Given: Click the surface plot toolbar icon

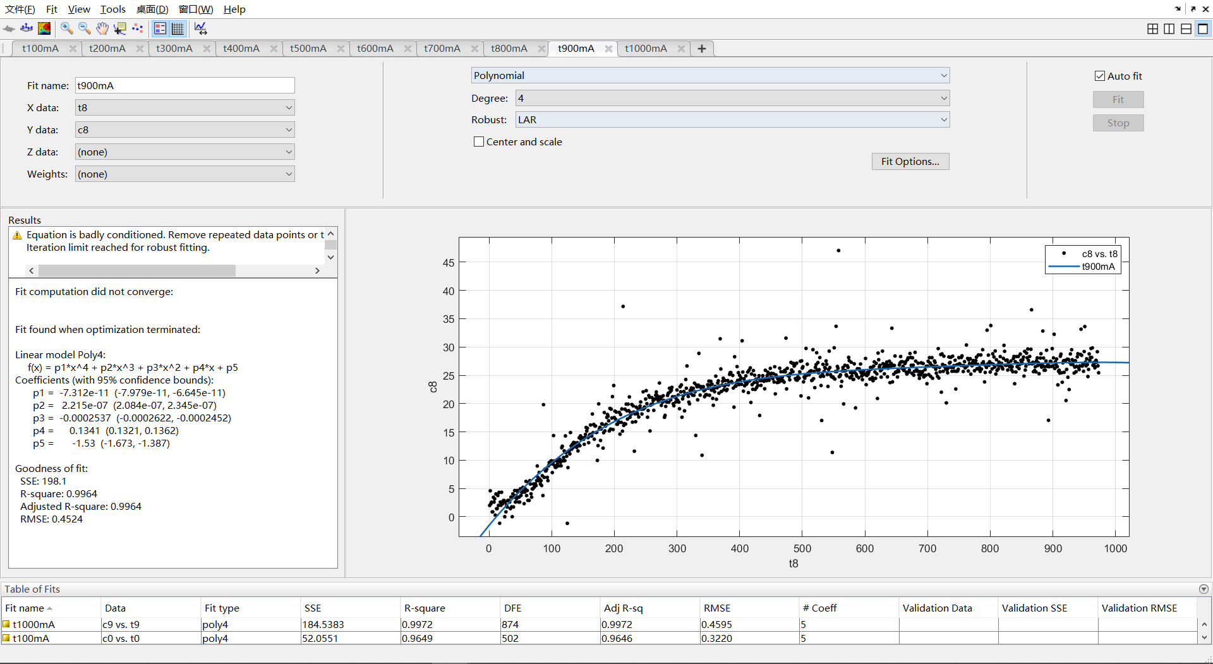Looking at the screenshot, I should tap(9, 28).
